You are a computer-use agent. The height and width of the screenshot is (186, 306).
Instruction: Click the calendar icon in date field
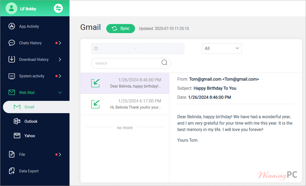point(96,49)
